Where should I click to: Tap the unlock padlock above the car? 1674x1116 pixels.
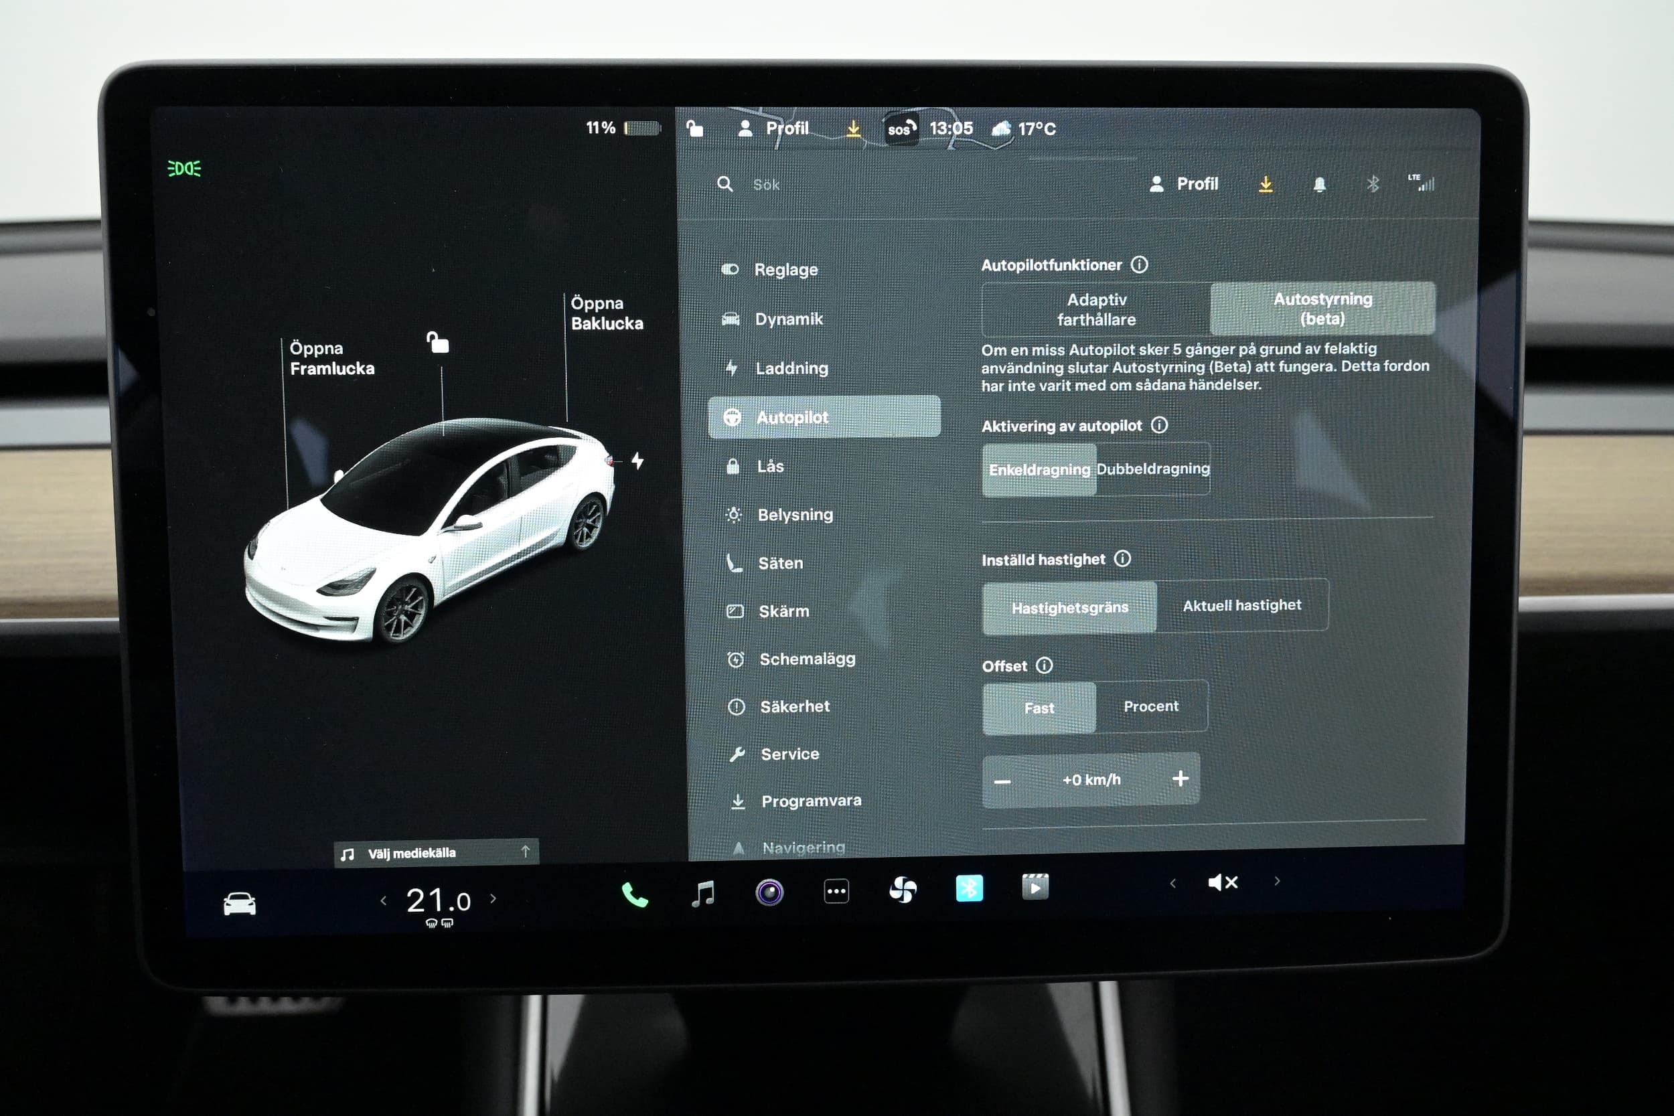pyautogui.click(x=437, y=342)
